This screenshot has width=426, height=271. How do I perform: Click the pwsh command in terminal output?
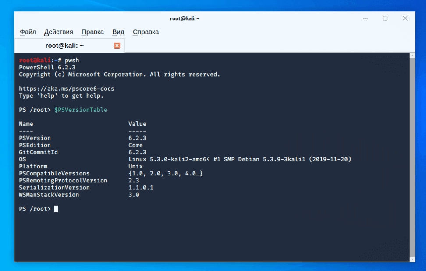click(x=71, y=60)
